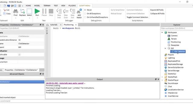Screen dimensions: 193x108
Task: Select On Unhandled Exceptions radio button
Action: 85,17
